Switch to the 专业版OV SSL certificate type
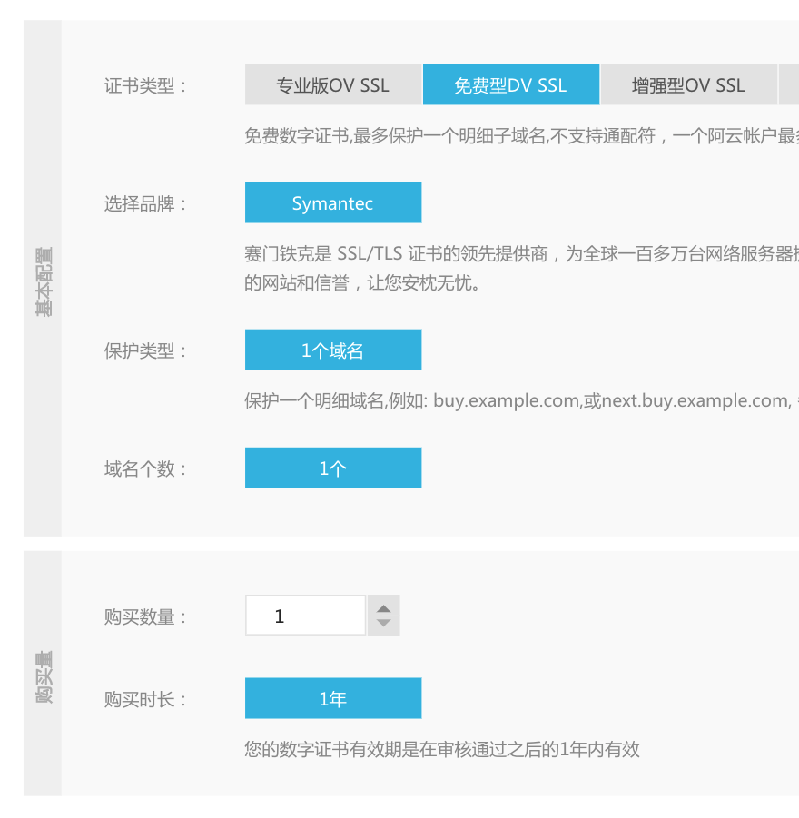 tap(332, 84)
